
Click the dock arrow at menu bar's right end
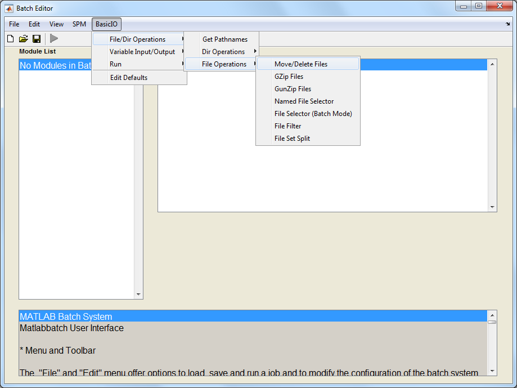pyautogui.click(x=508, y=25)
